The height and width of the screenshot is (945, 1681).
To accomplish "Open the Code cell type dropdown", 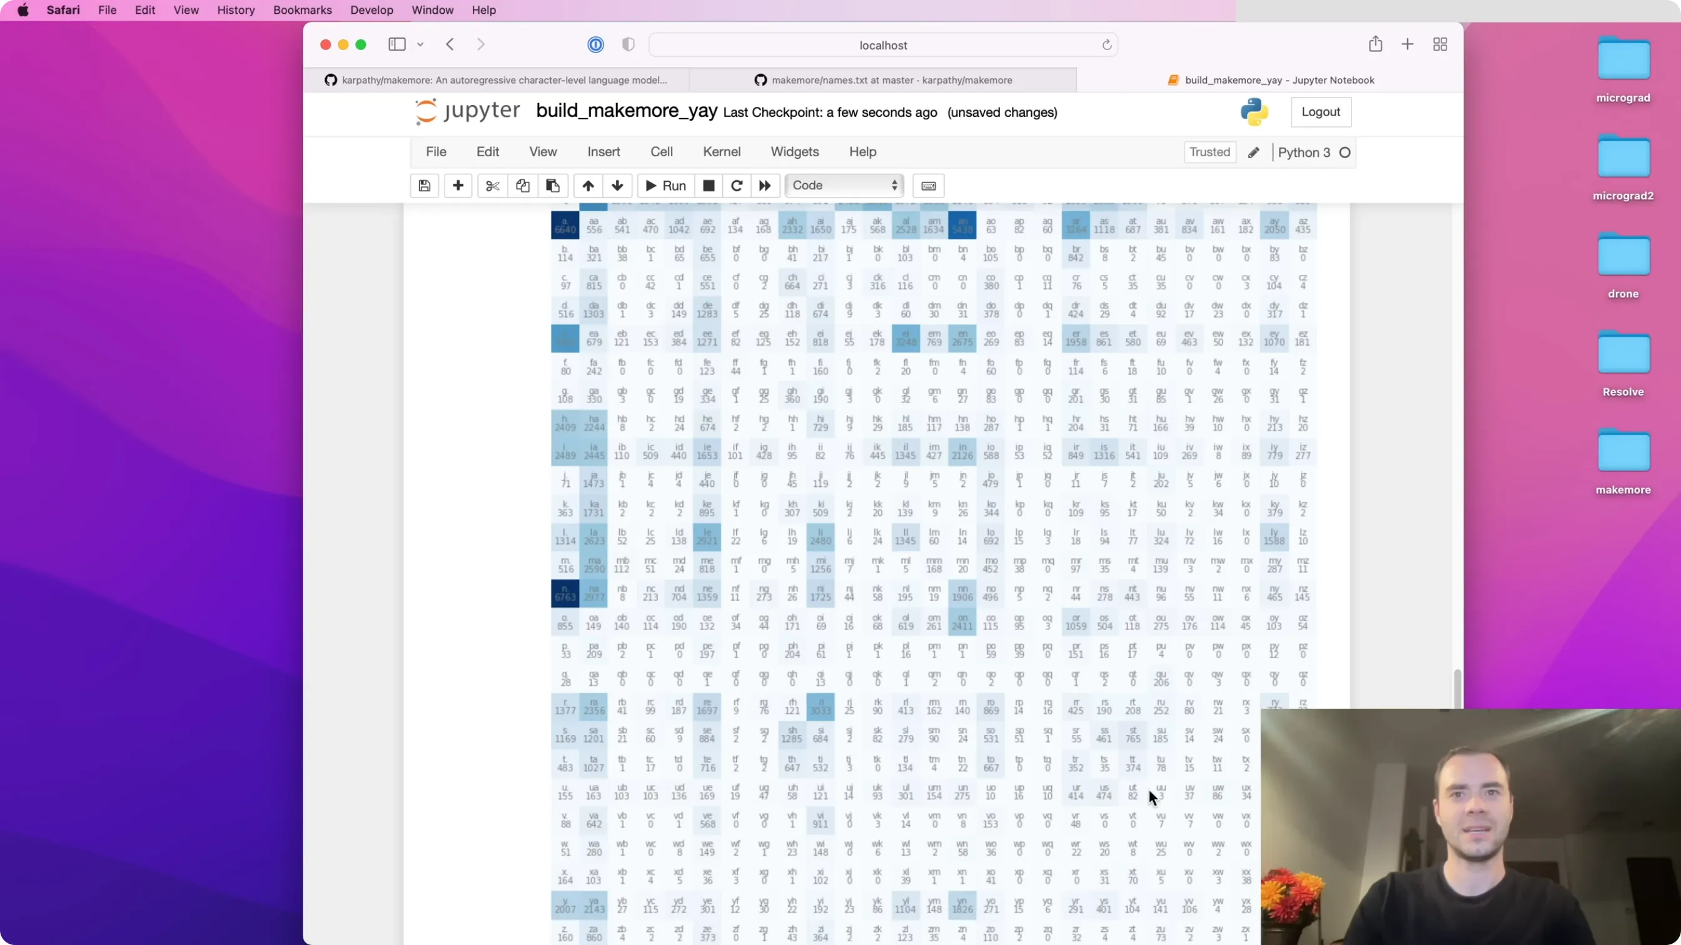I will [x=844, y=186].
